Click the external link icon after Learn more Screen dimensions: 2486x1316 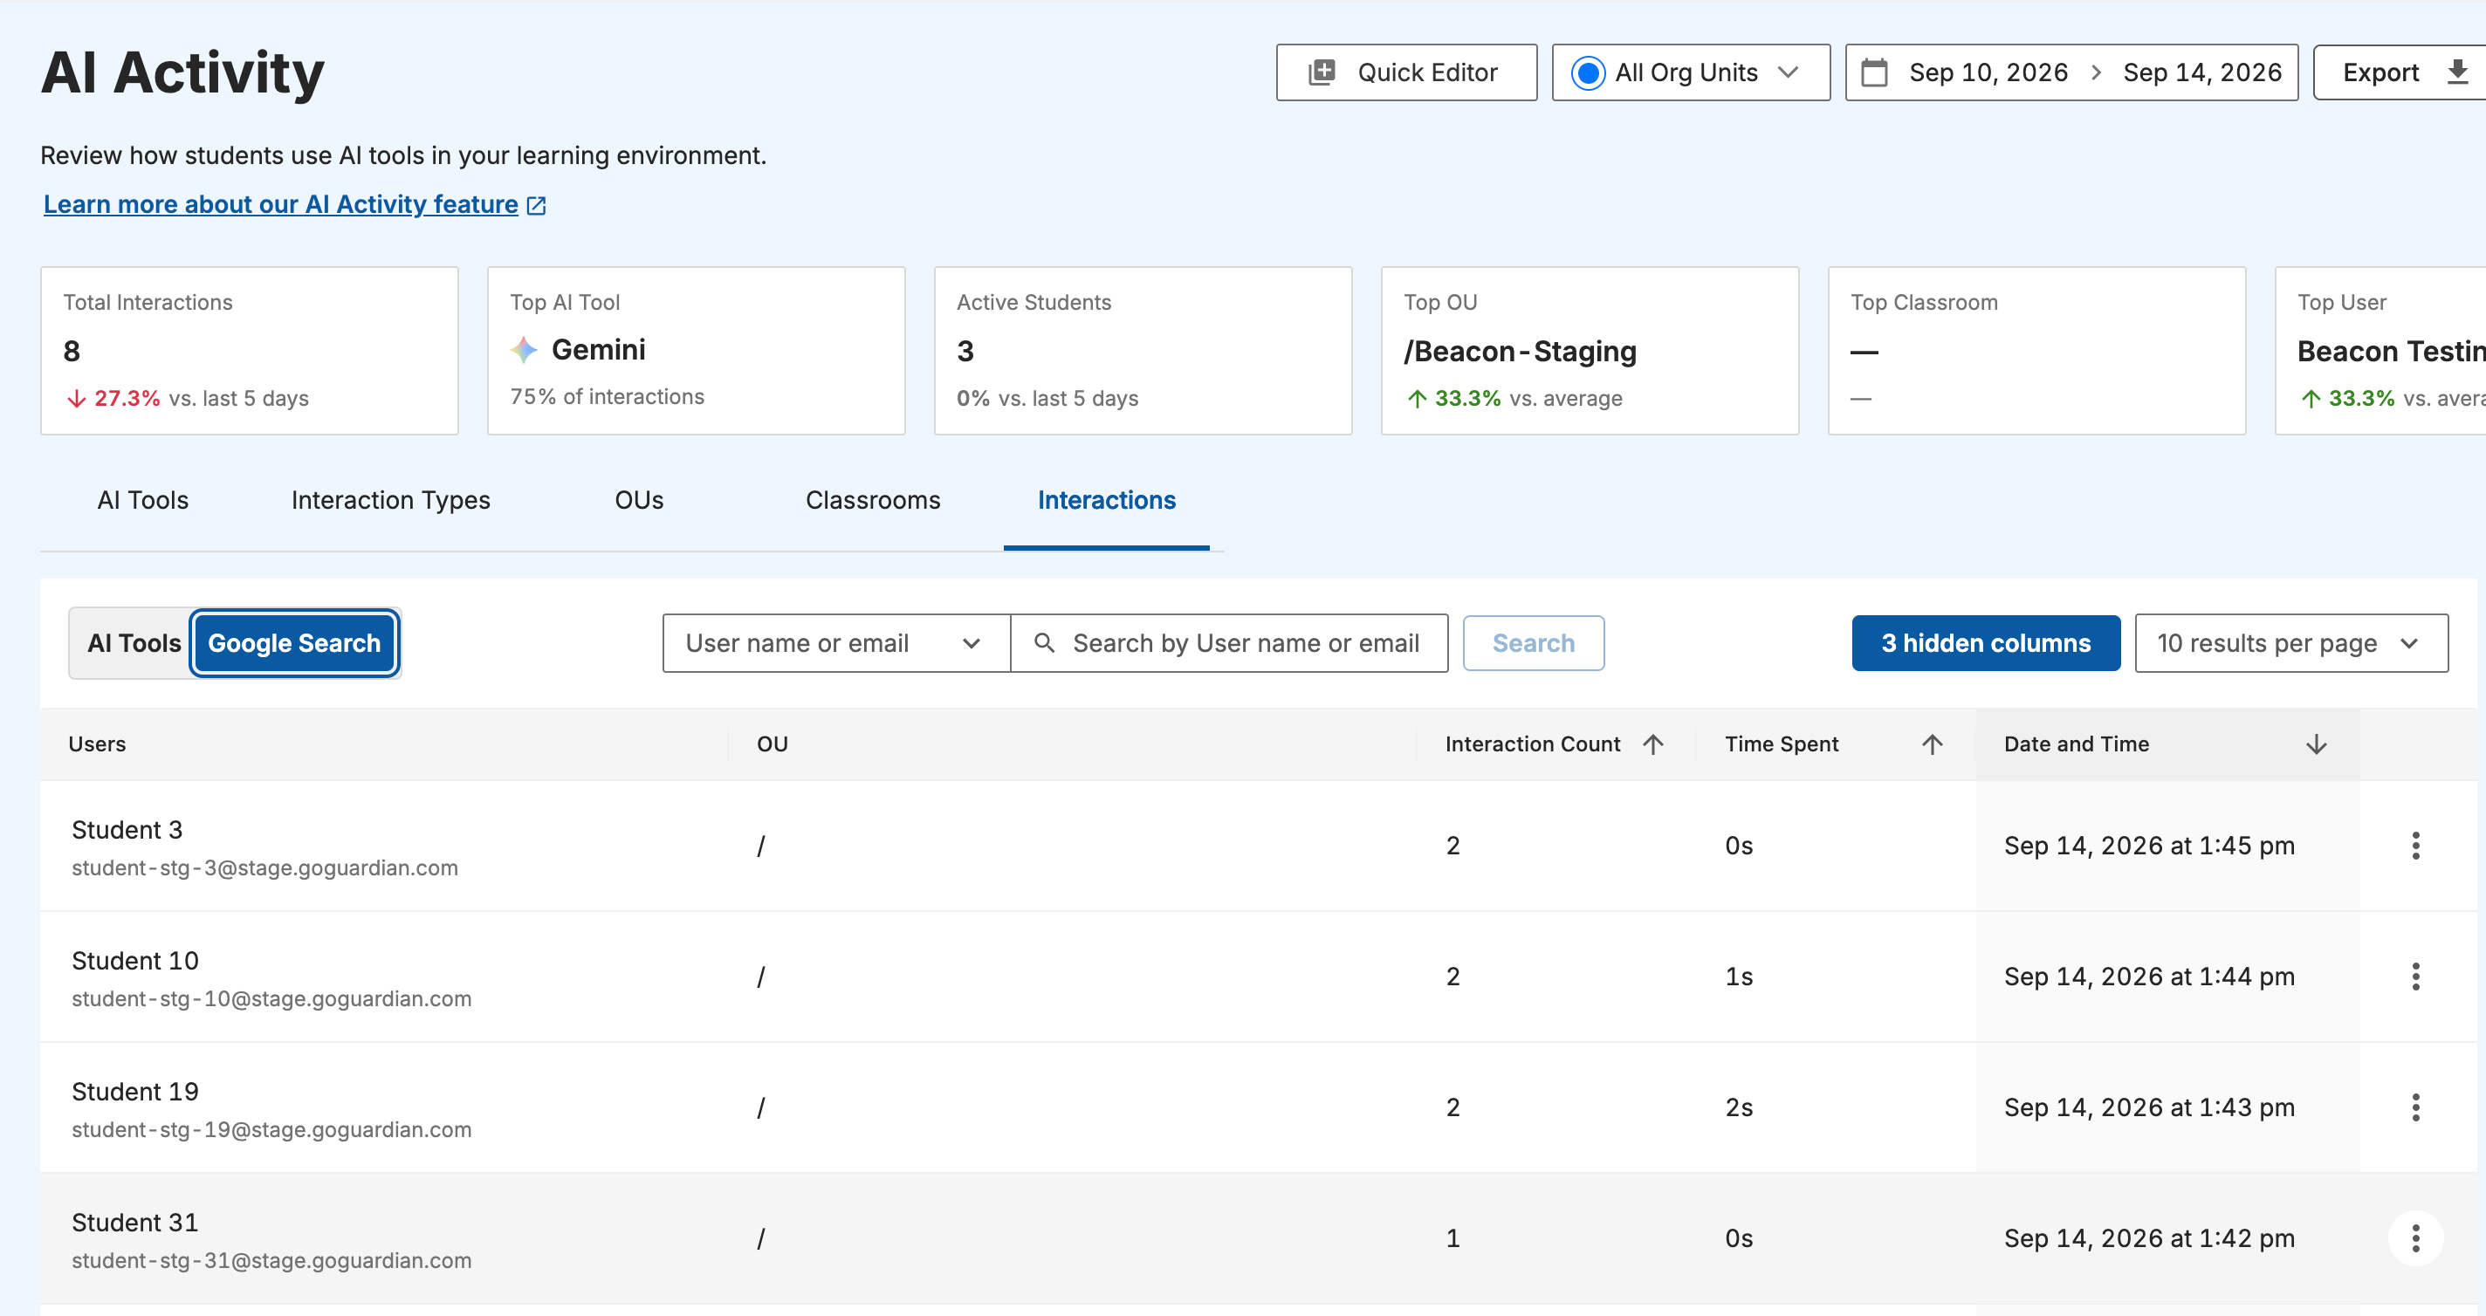click(537, 205)
